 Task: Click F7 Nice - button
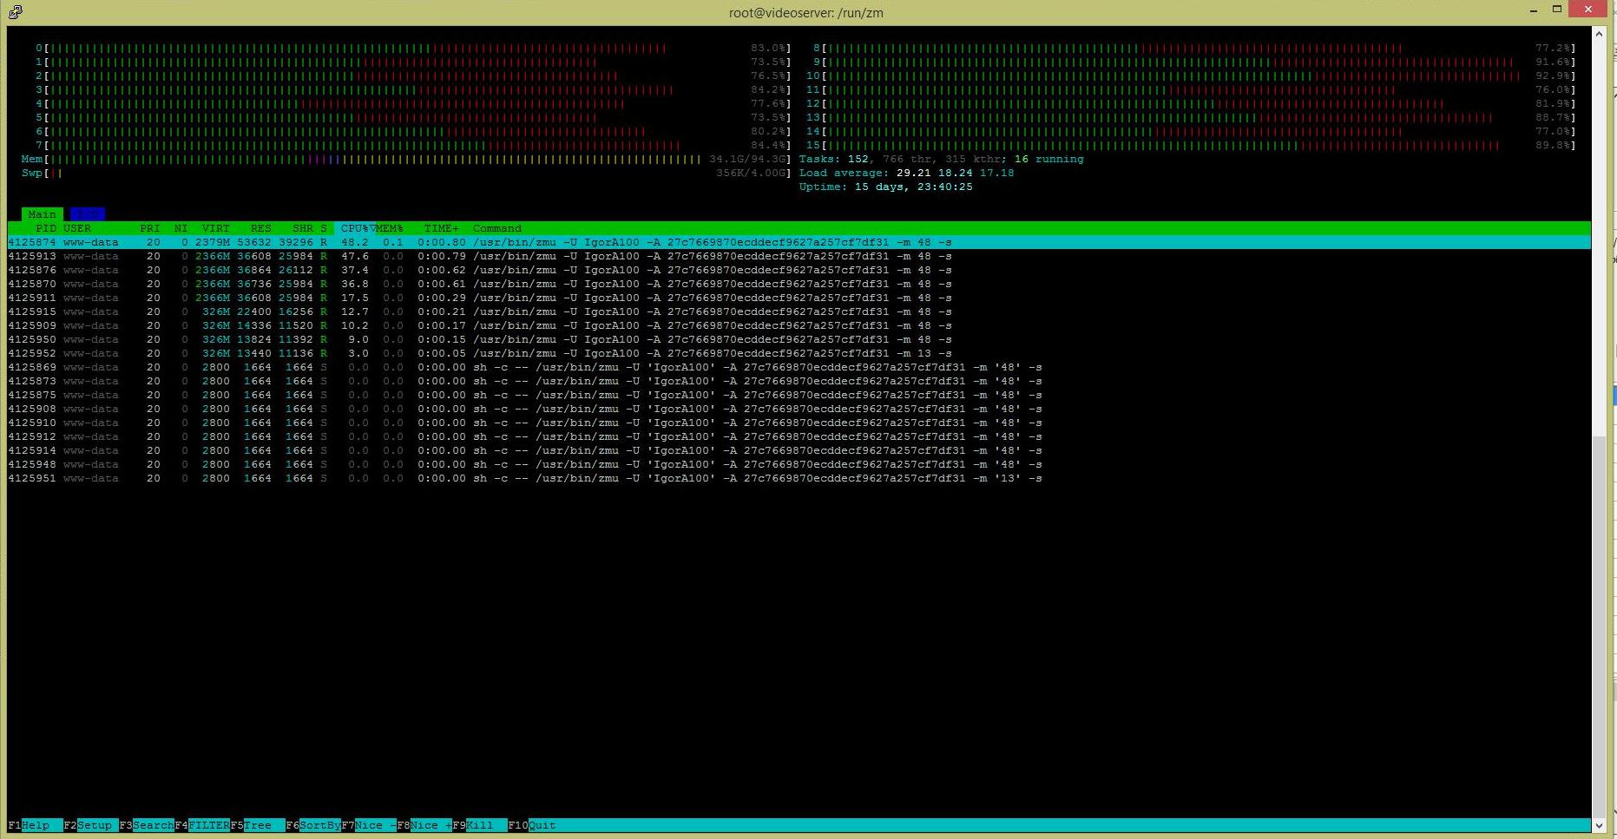pos(368,825)
